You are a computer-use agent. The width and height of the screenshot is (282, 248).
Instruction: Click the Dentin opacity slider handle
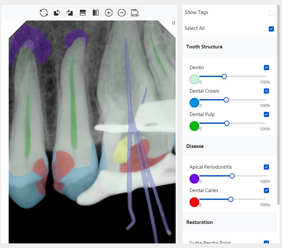224,76
